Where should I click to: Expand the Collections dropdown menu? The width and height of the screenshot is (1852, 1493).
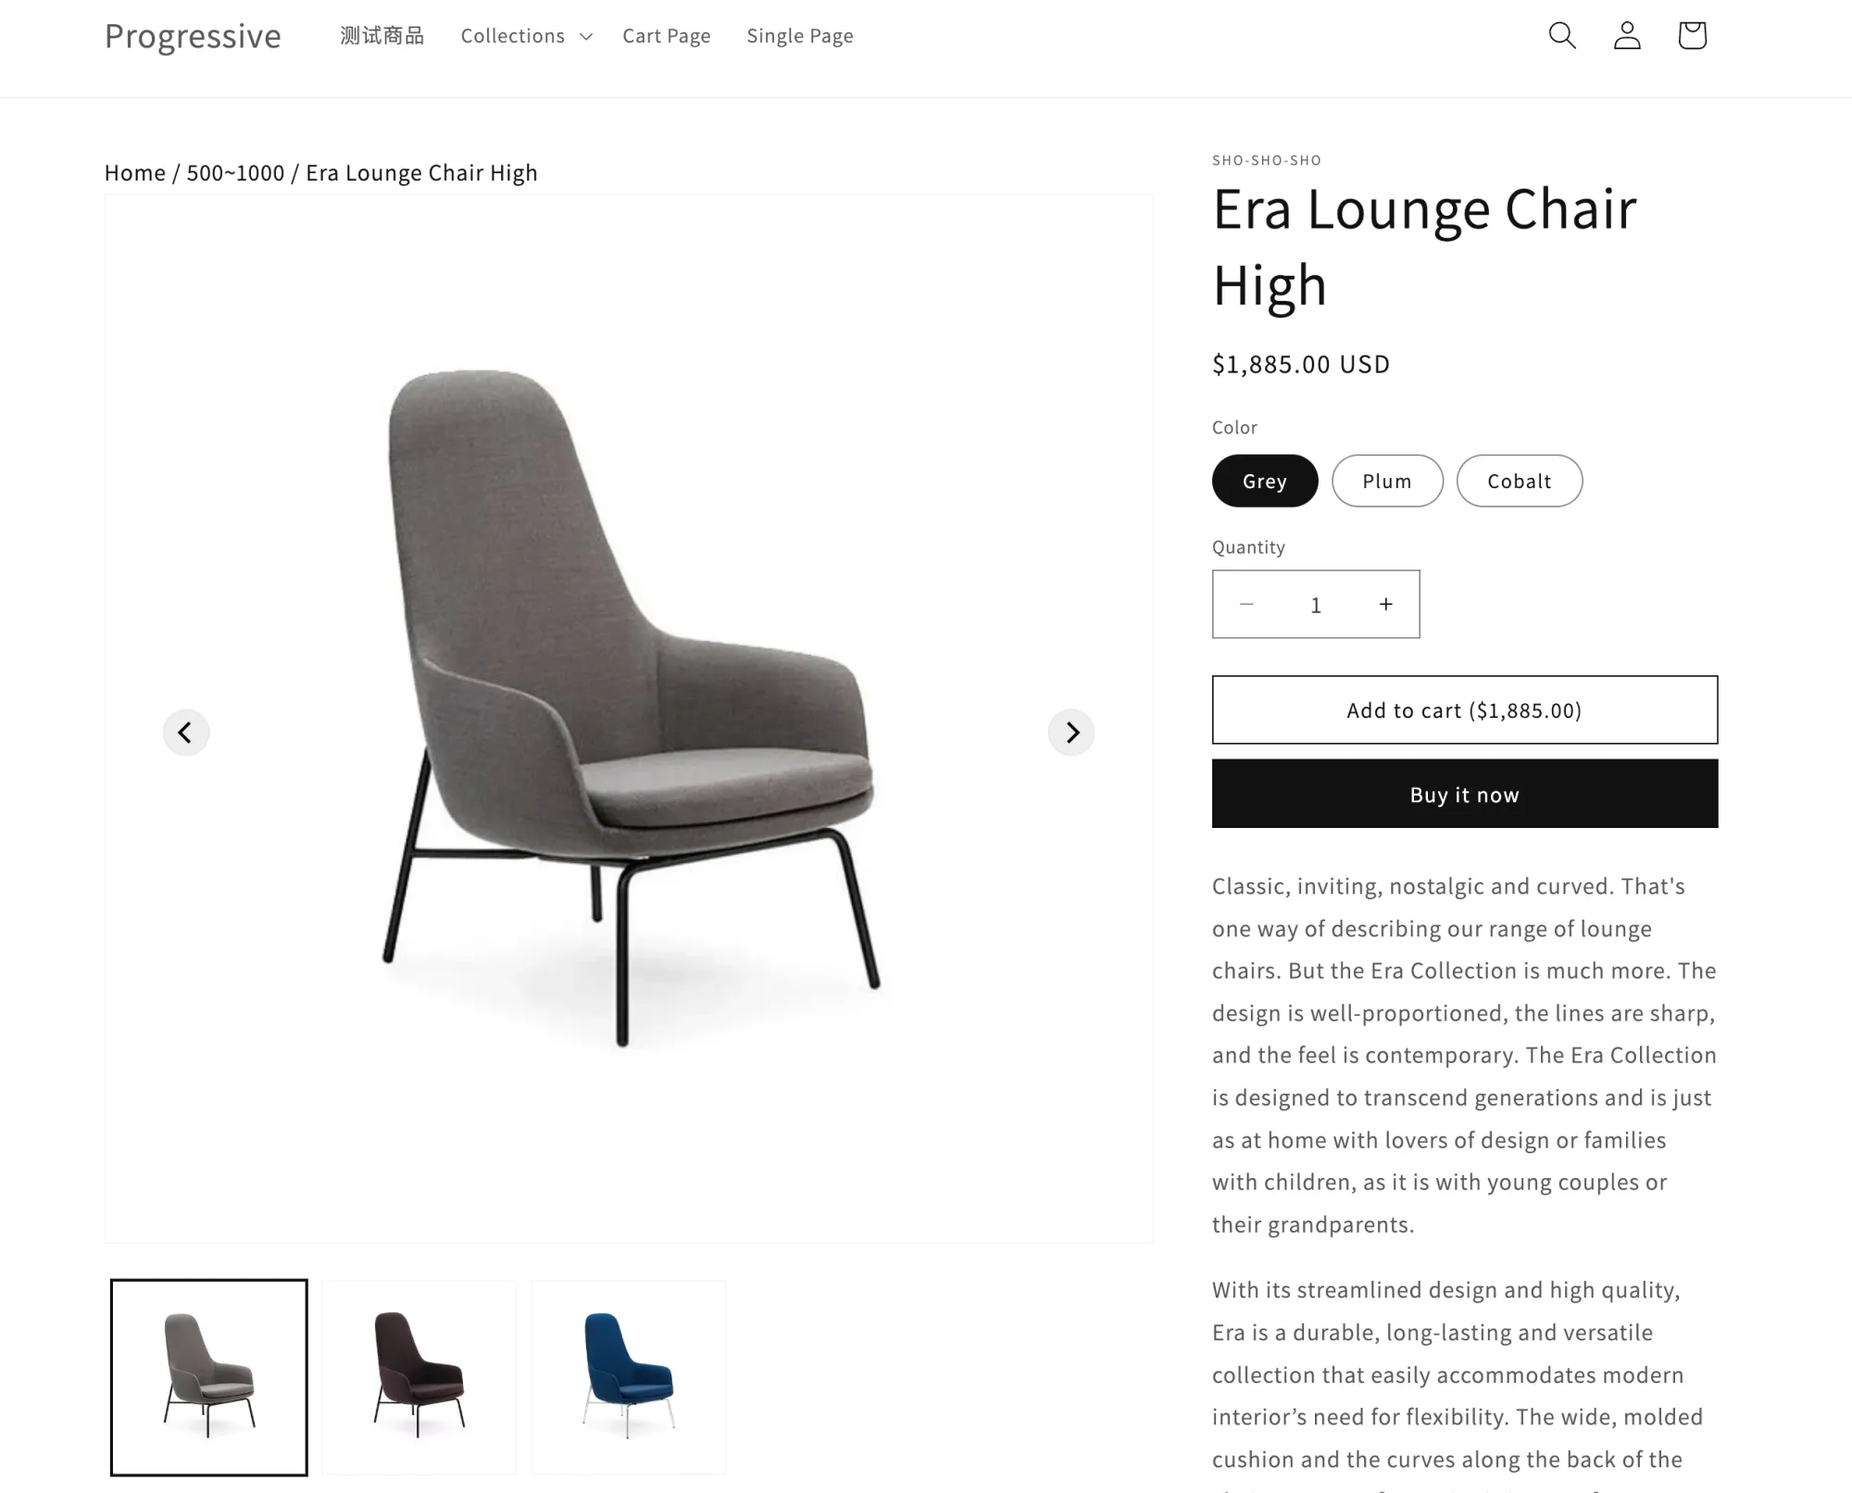click(x=526, y=36)
